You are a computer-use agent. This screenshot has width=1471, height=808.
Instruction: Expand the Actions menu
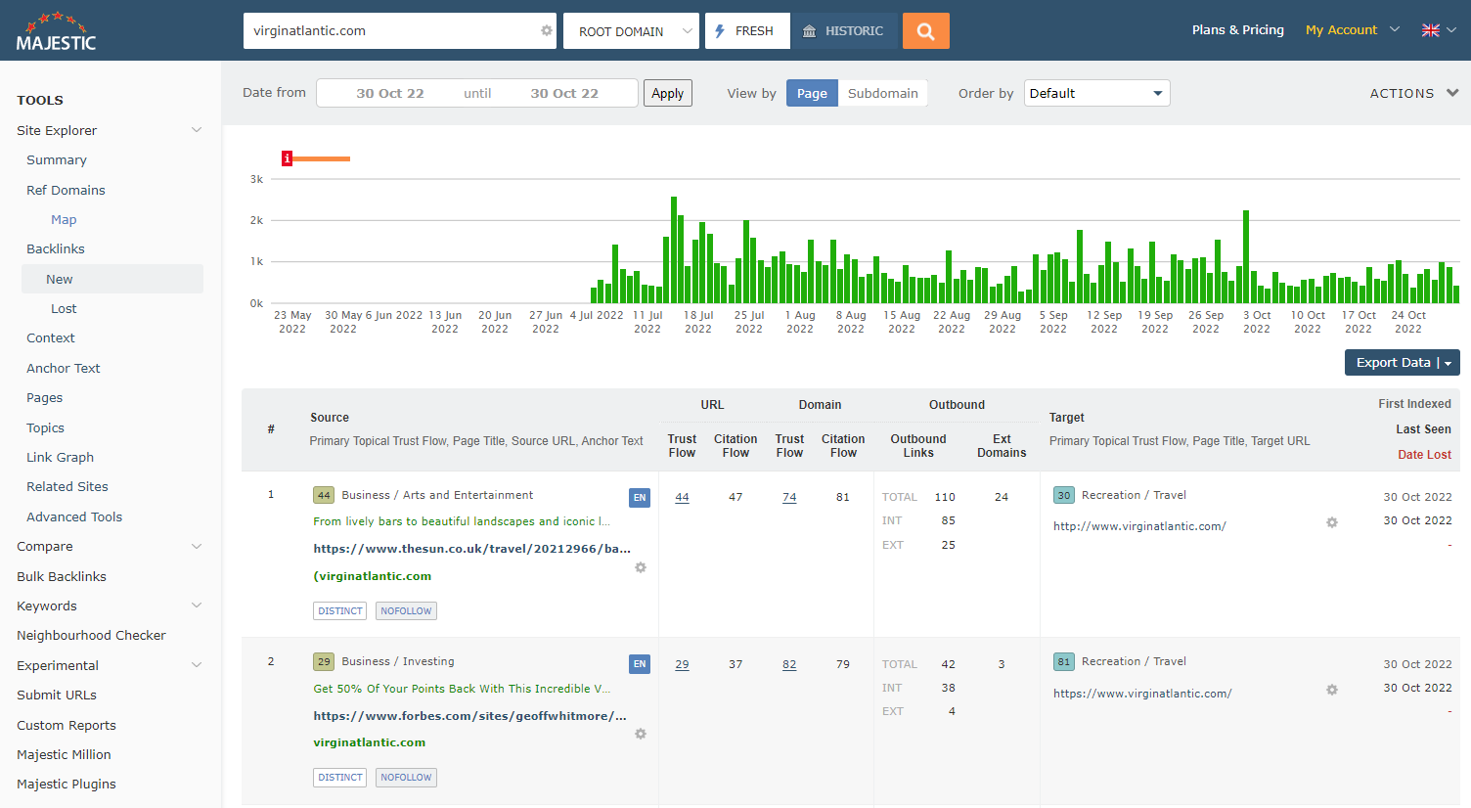pyautogui.click(x=1413, y=93)
